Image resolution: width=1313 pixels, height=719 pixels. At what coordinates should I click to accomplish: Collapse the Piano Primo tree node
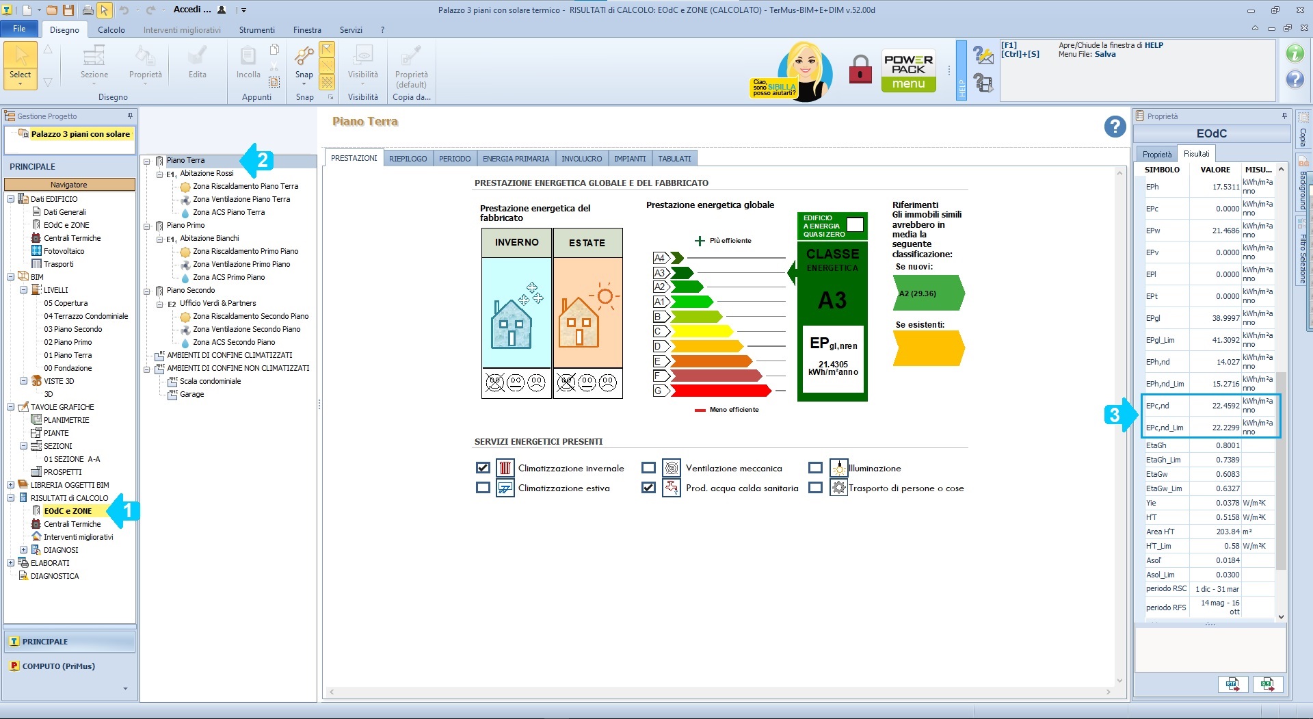coord(146,226)
